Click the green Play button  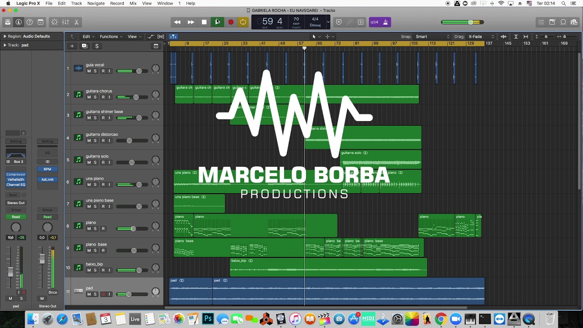tap(217, 22)
